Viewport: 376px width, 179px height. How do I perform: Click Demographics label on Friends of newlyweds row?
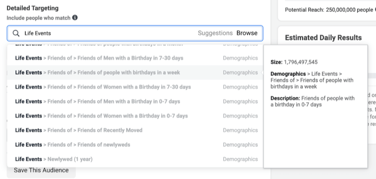pyautogui.click(x=240, y=145)
